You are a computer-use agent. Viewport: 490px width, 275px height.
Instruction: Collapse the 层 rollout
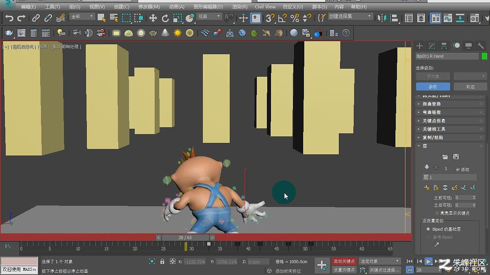point(451,146)
